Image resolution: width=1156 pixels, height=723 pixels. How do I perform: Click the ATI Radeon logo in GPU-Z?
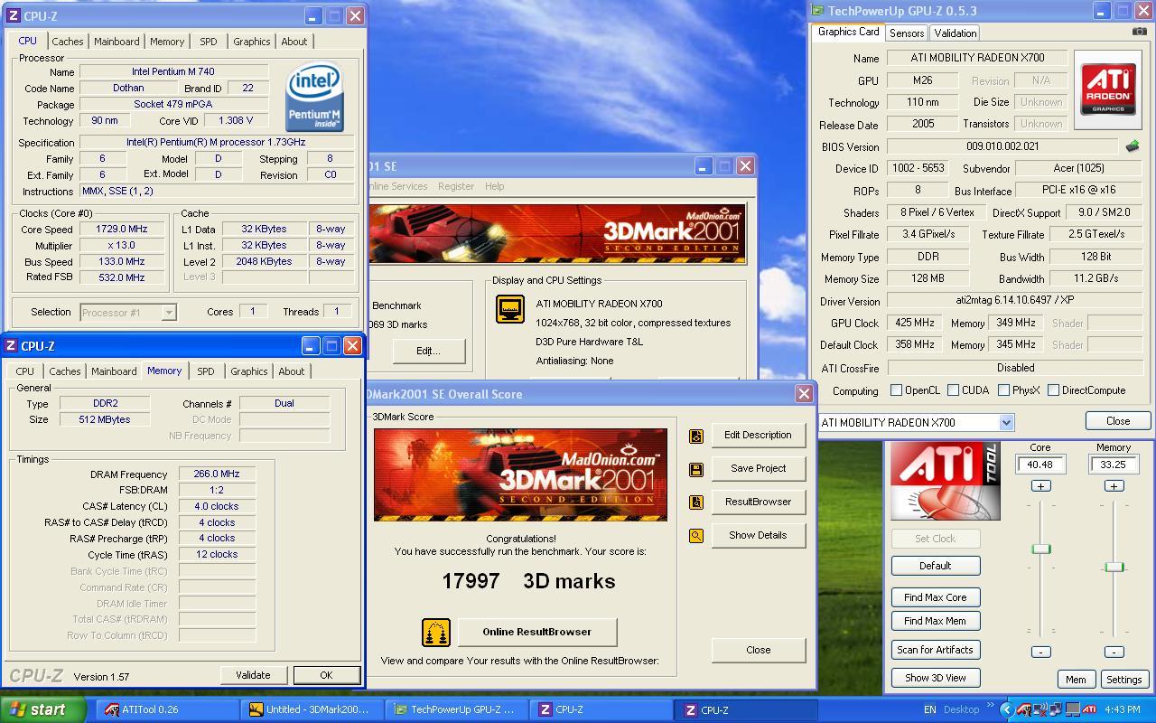point(1108,89)
